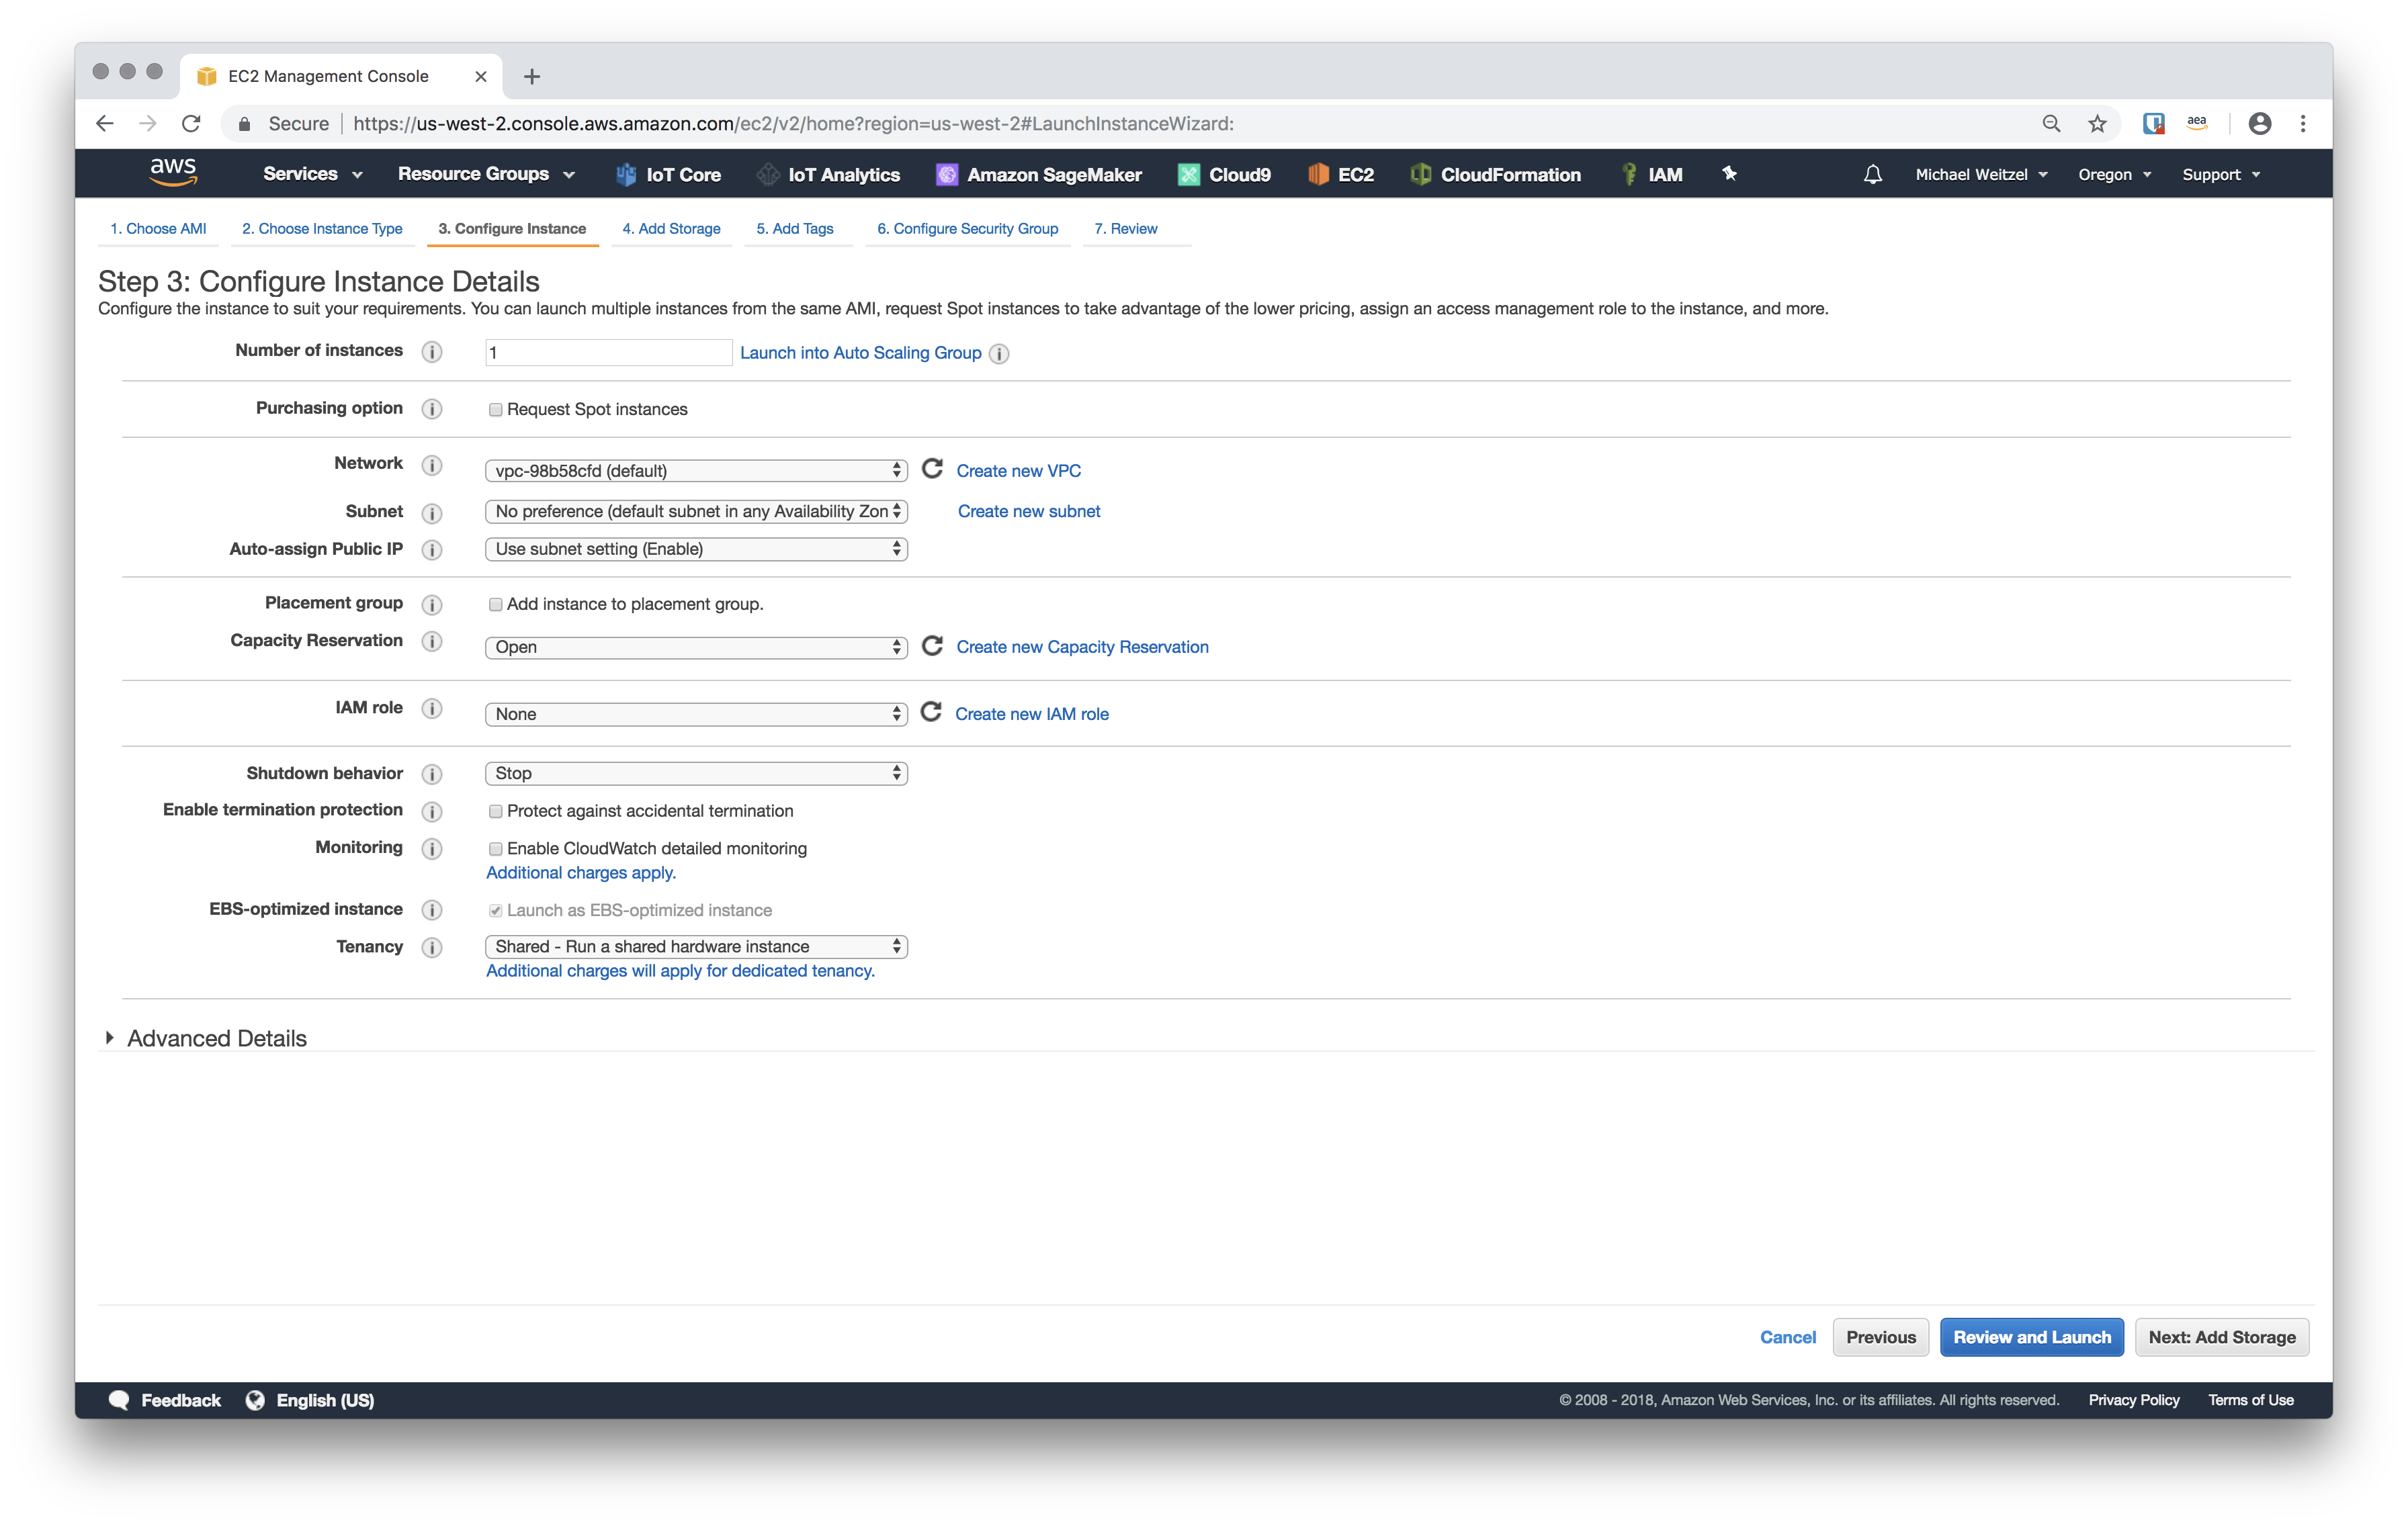Show info for Shutdown behavior
Screen dimensions: 2408x1526
[x=432, y=774]
